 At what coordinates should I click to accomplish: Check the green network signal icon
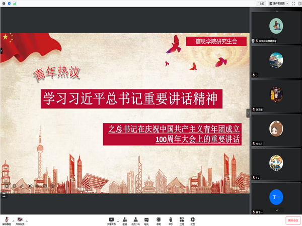tap(15, 4)
